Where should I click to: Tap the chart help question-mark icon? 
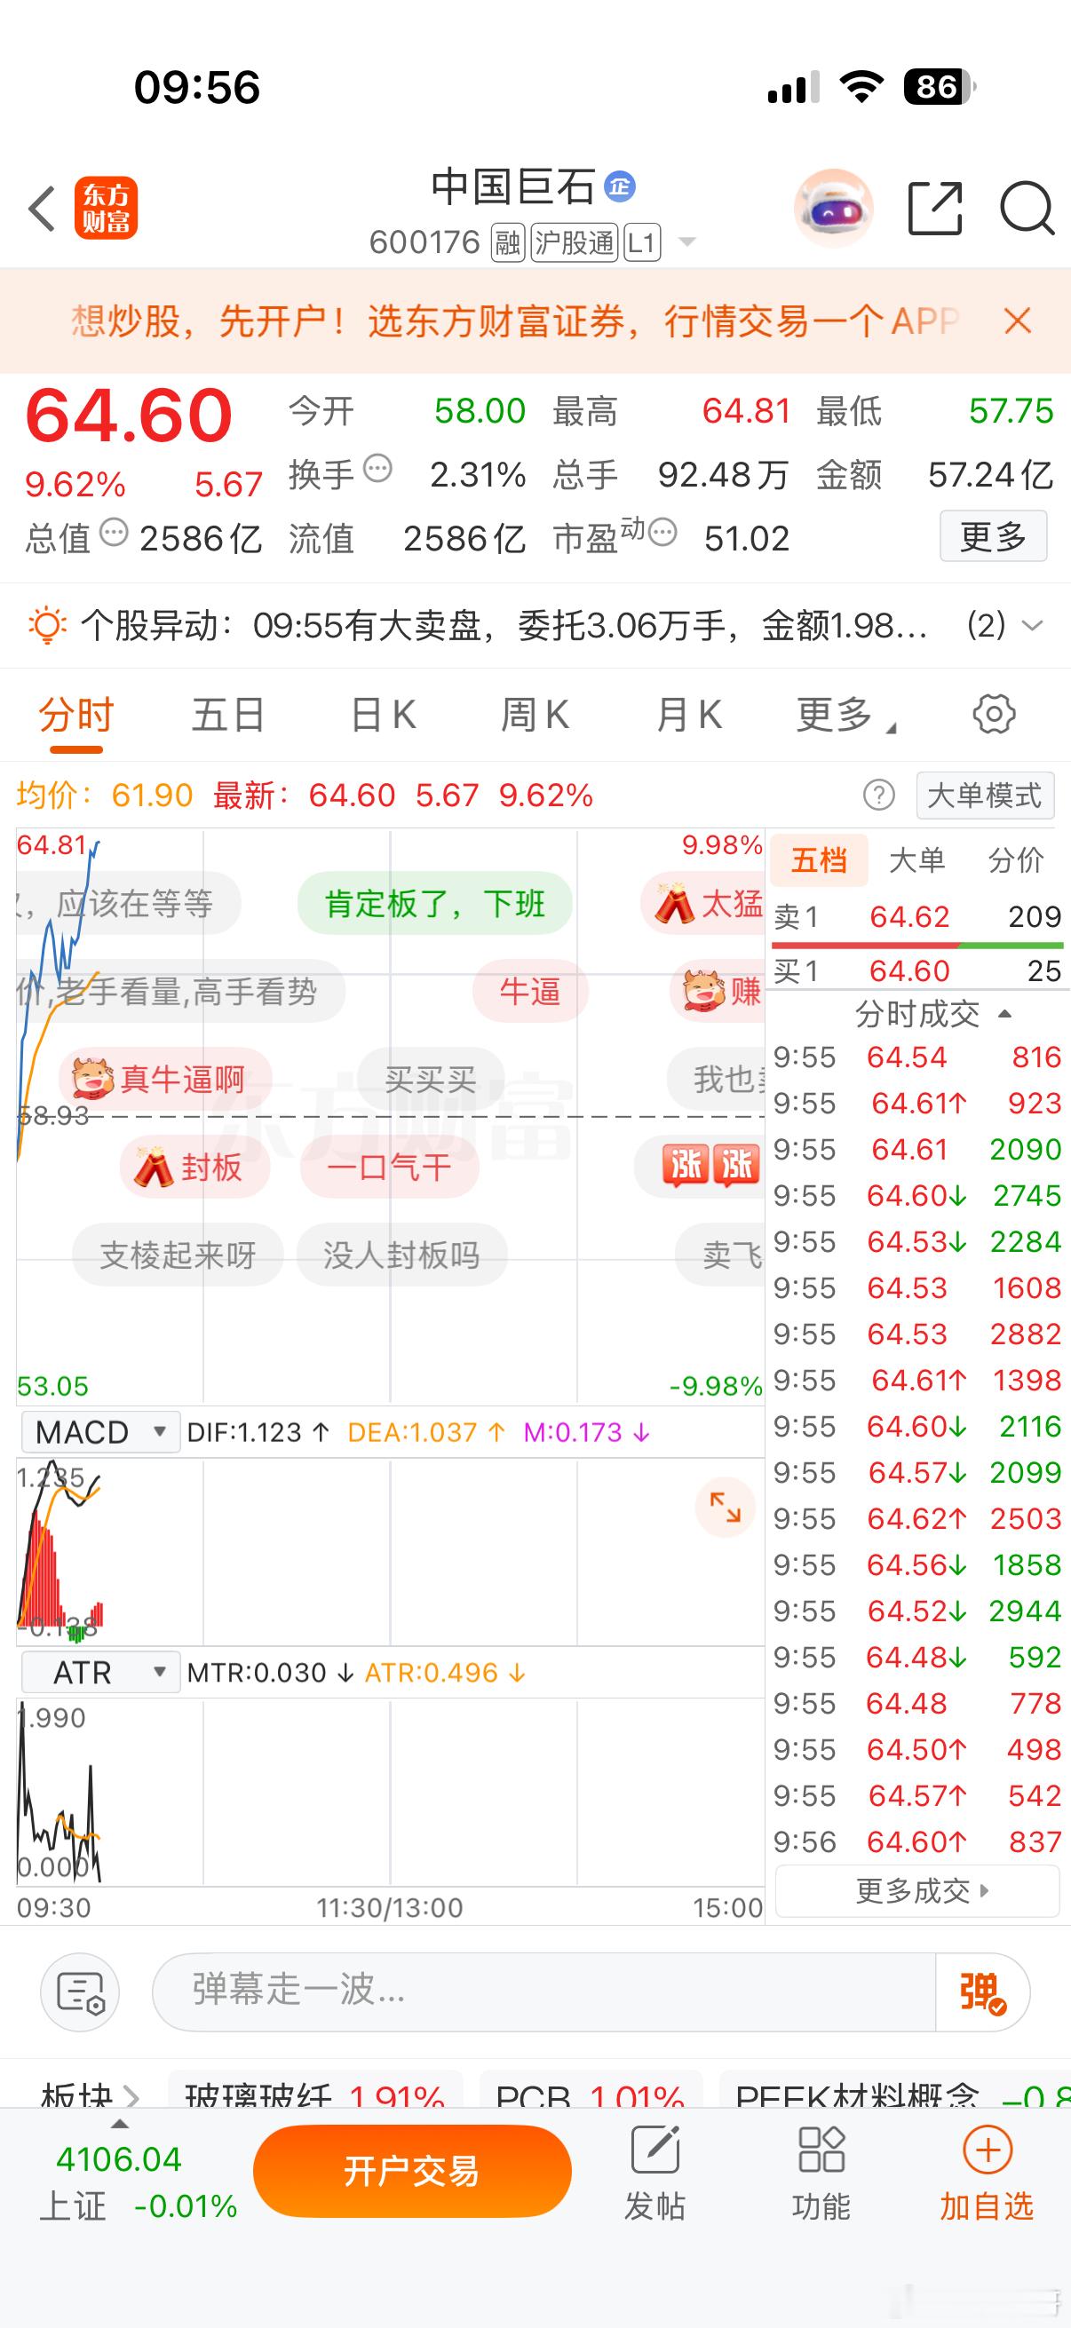[878, 796]
